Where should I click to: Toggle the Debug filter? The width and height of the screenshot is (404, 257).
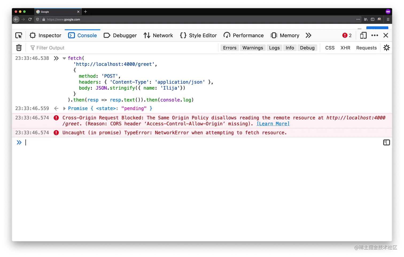[x=307, y=48]
